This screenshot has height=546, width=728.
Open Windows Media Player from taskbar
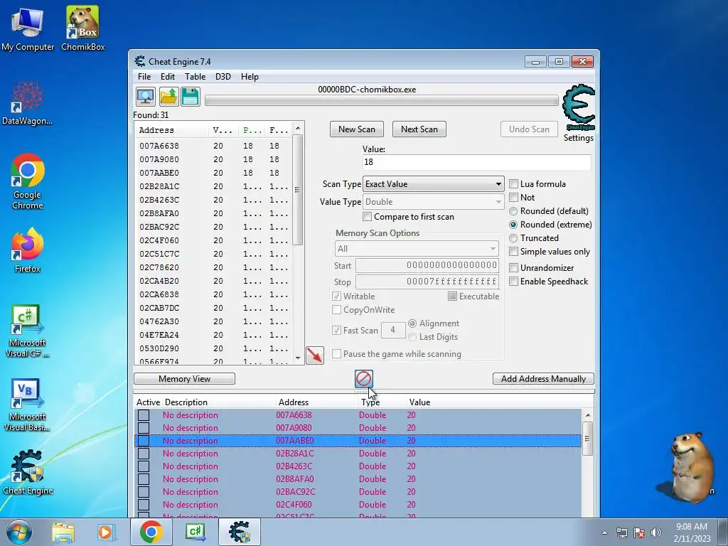coord(106,532)
